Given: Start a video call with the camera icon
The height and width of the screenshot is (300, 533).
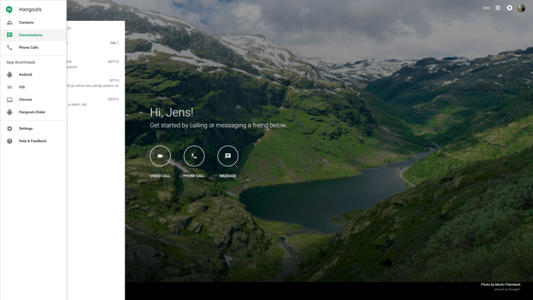Looking at the screenshot, I should (160, 156).
